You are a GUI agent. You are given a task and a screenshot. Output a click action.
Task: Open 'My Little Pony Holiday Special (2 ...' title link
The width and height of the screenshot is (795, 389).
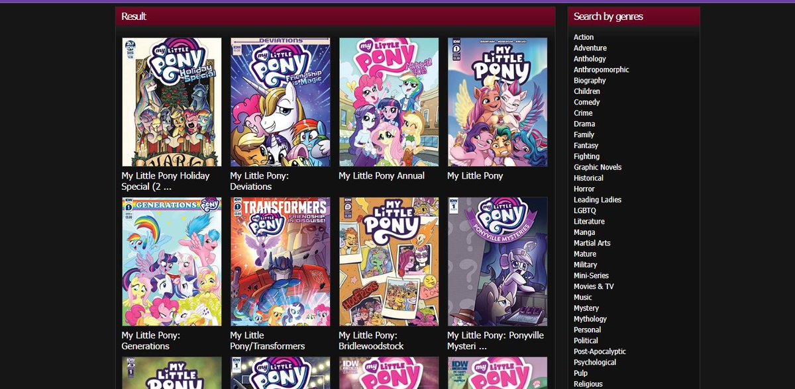click(x=165, y=181)
